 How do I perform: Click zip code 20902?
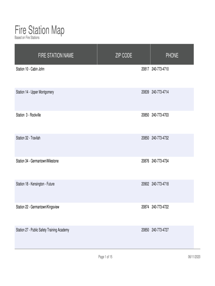pos(145,184)
